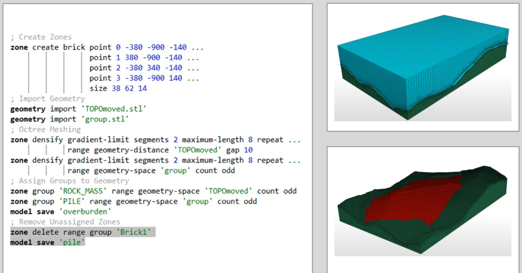Screen dimensions: 522x273
Task: Click the 'point 1 380 -900 -140' line
Action: [144, 57]
